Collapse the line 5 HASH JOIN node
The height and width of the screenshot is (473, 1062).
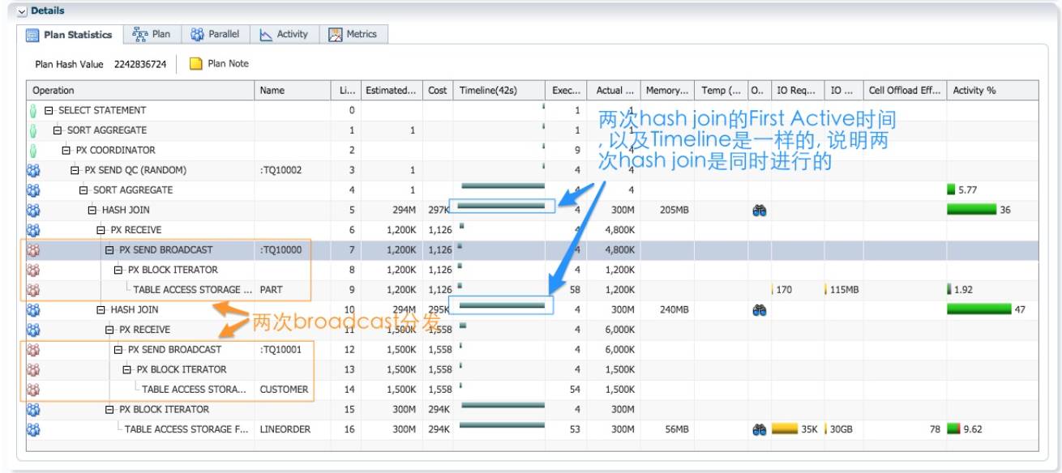(x=92, y=210)
